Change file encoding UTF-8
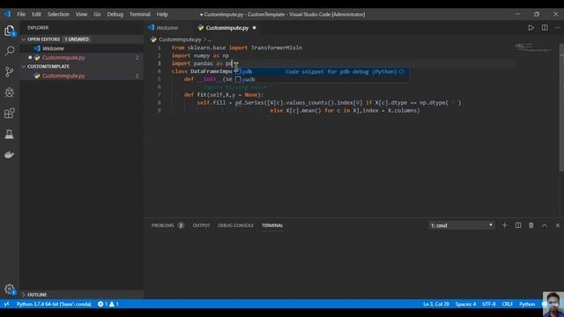Image resolution: width=564 pixels, height=317 pixels. (x=488, y=304)
